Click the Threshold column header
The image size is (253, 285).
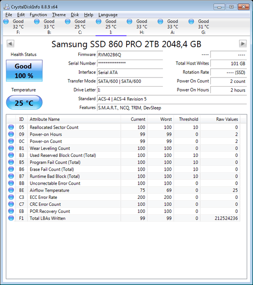187,119
